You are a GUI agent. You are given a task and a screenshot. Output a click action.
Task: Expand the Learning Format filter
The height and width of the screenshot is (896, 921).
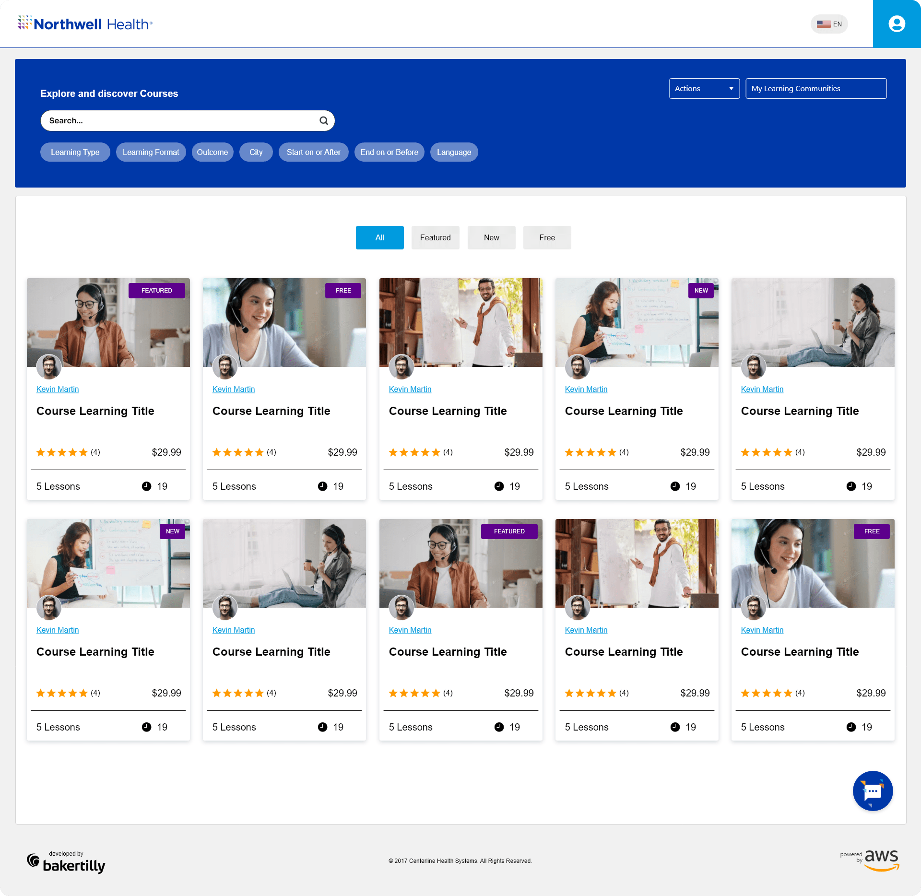151,152
